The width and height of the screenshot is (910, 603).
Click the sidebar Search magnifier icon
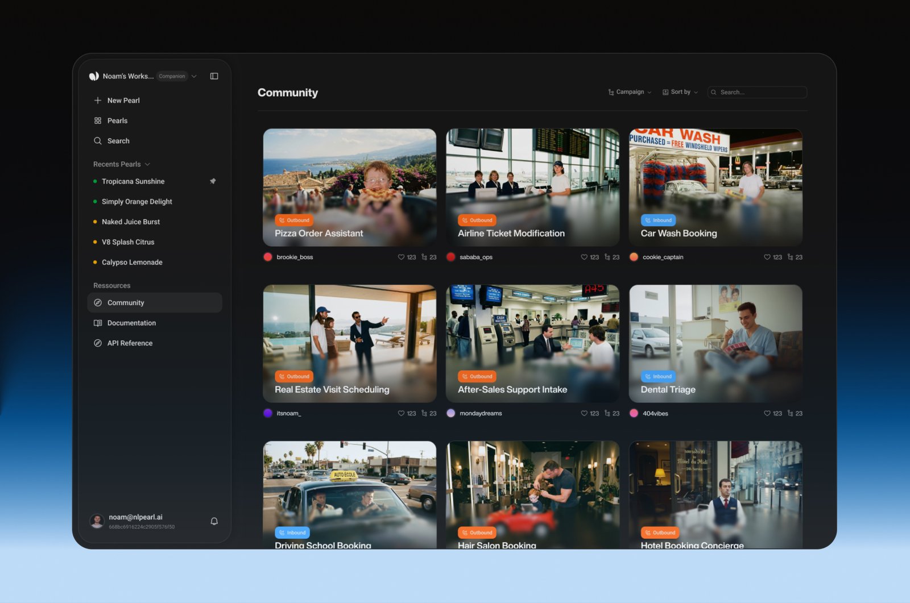pyautogui.click(x=98, y=141)
